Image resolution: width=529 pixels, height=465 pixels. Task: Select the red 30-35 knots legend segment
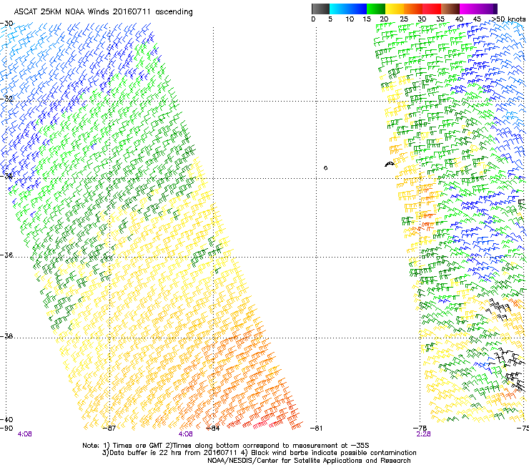coord(432,9)
